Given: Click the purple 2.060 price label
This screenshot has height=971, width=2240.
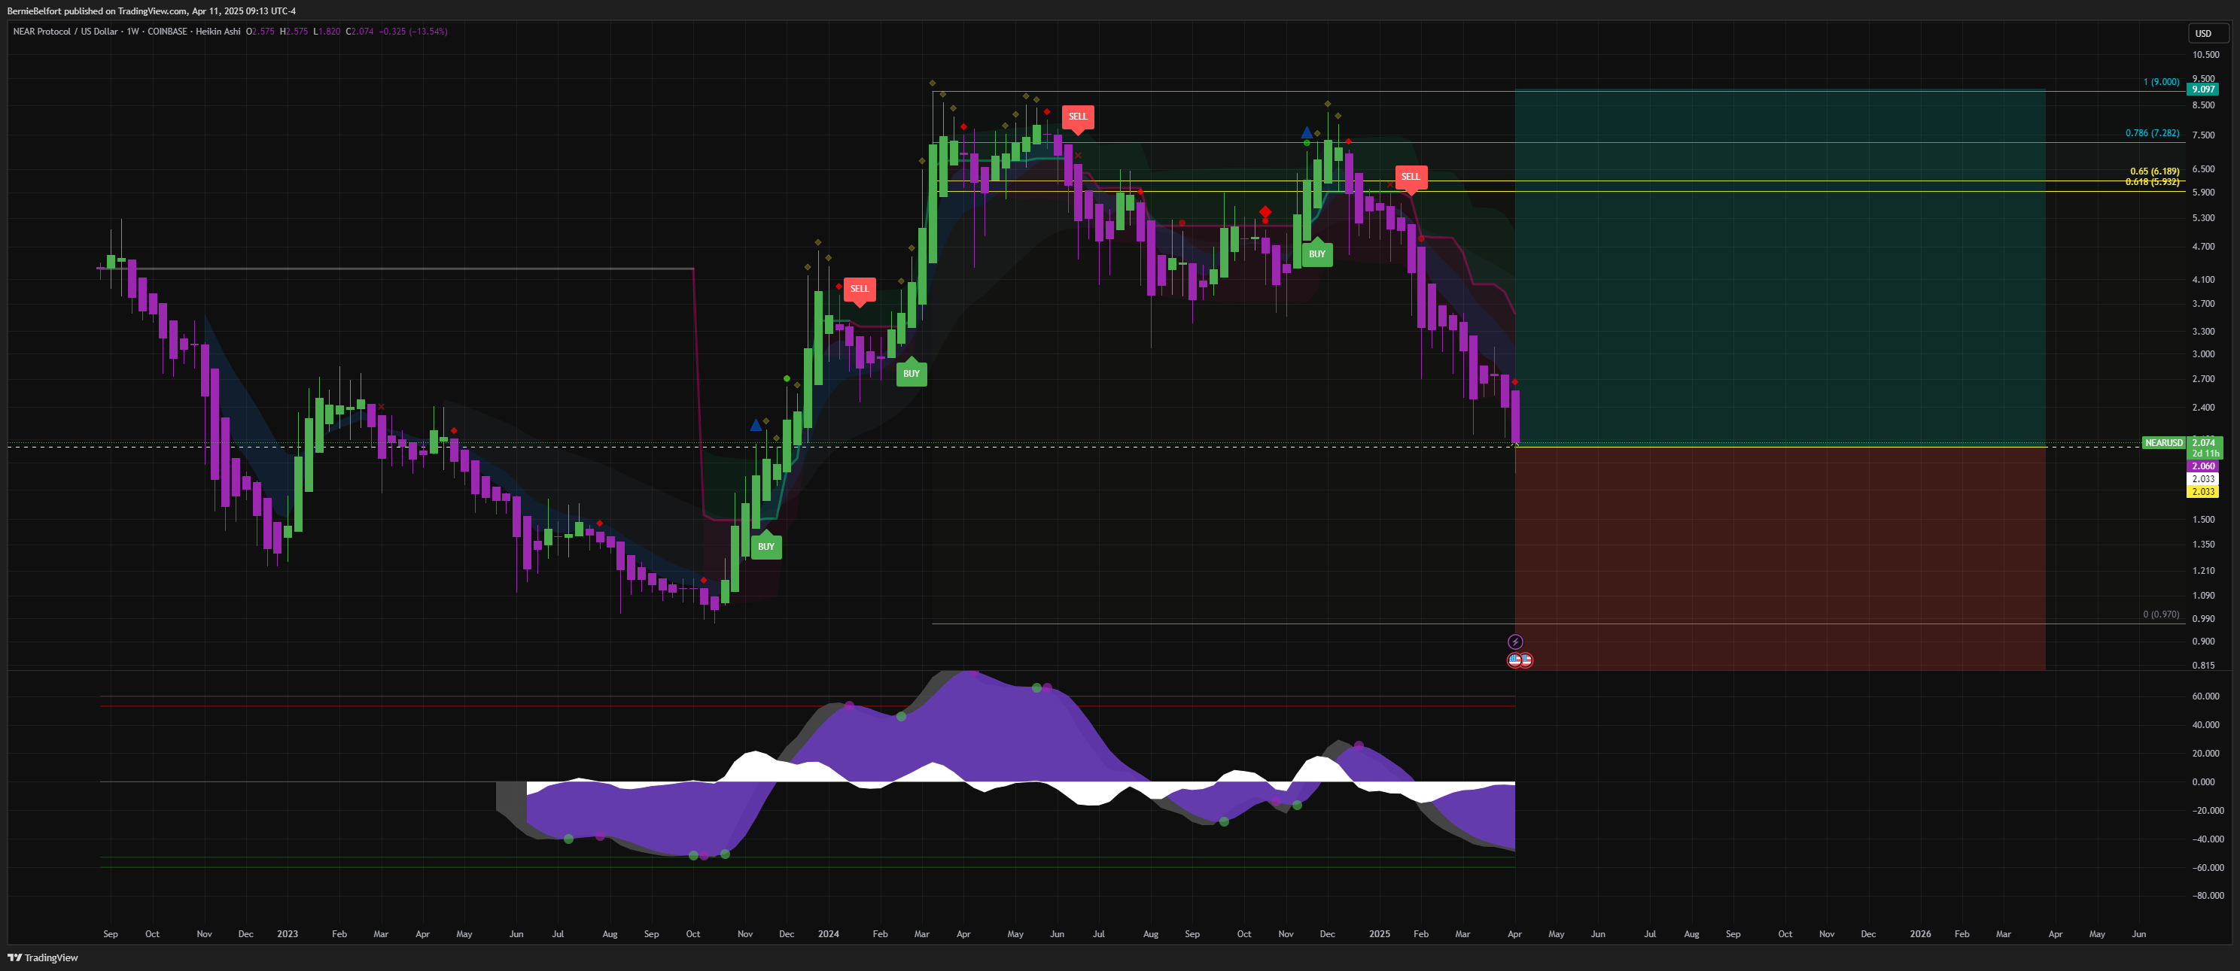Looking at the screenshot, I should pyautogui.click(x=2202, y=466).
